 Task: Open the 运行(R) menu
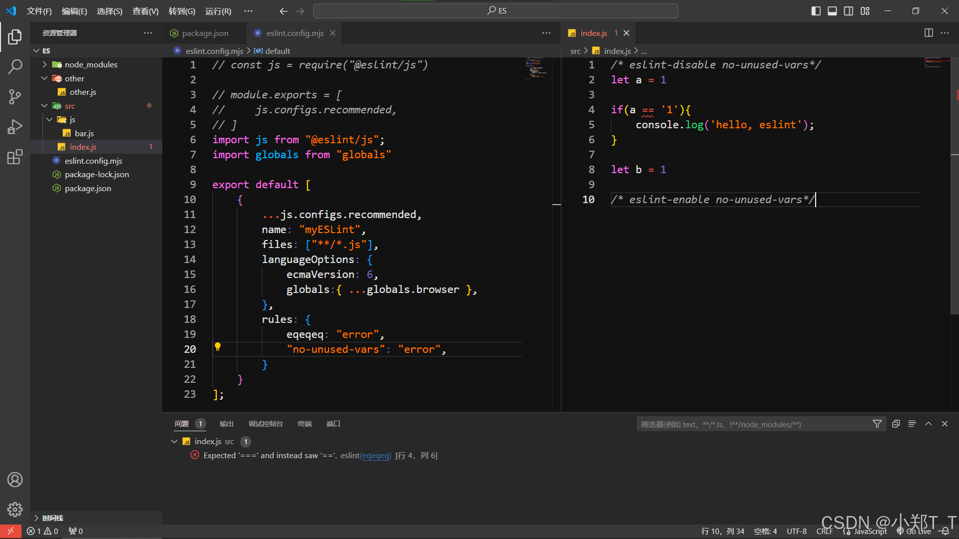click(x=218, y=11)
